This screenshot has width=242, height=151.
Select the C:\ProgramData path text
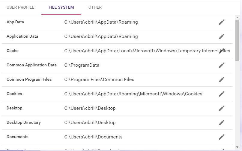[x=82, y=65]
